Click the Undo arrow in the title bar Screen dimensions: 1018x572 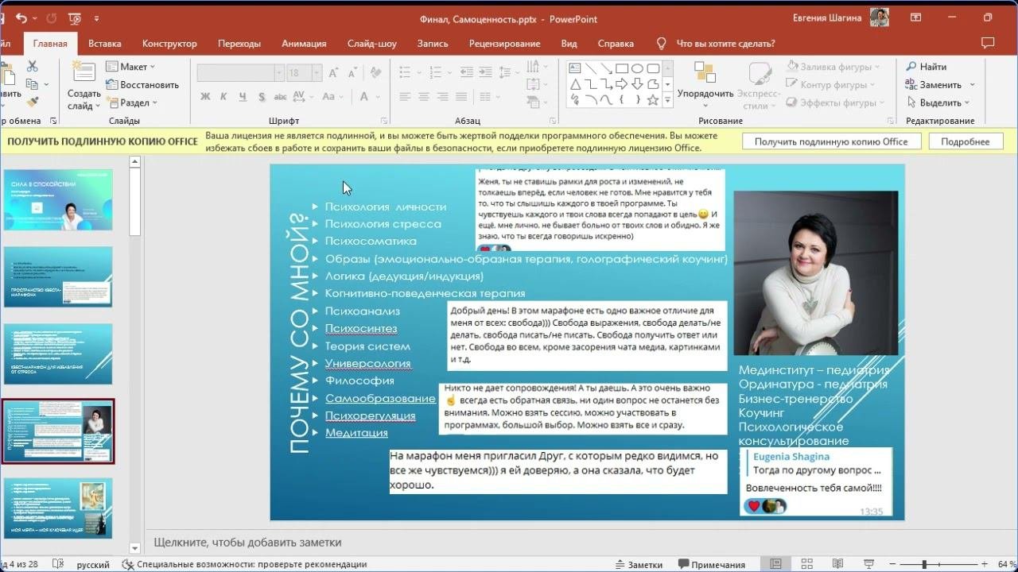coord(21,18)
